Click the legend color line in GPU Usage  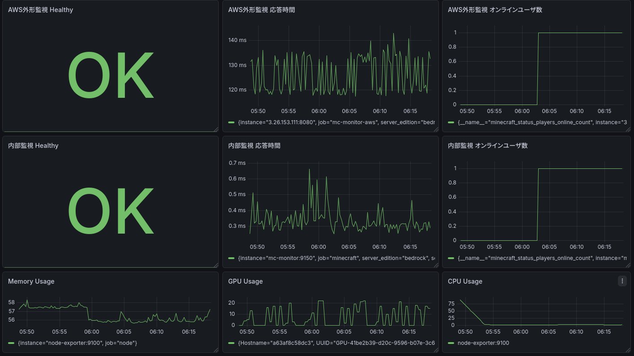point(231,343)
